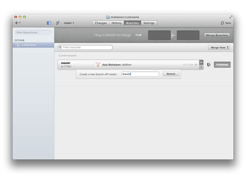Click the plus icon on master branch row
Viewport: 246px width, 184px height.
(x=201, y=62)
